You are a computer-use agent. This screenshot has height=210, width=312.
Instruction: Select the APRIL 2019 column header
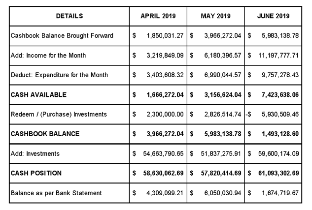click(158, 16)
